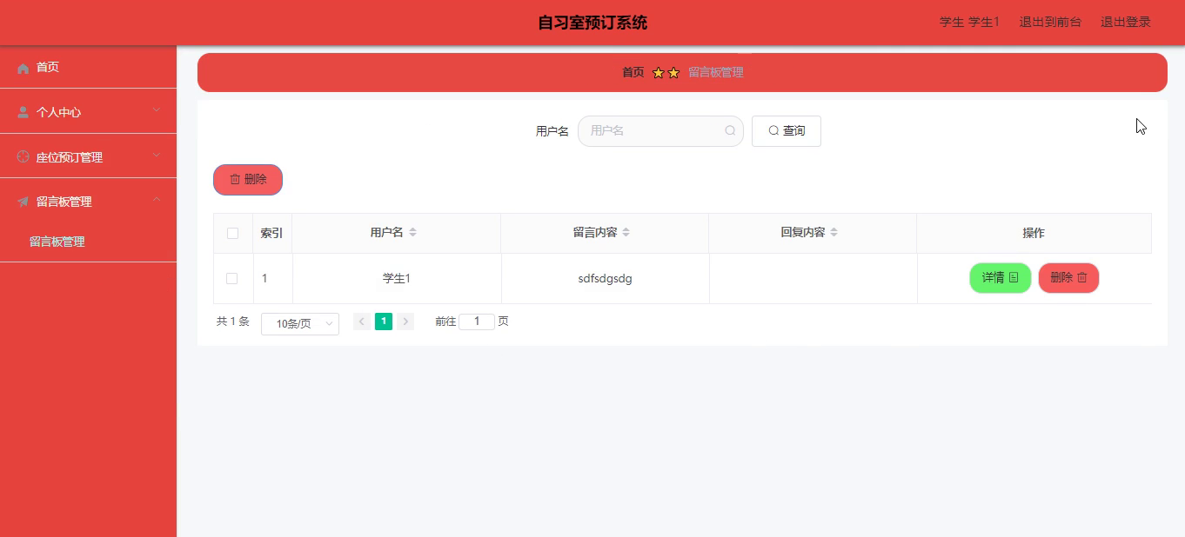Viewport: 1185px width, 537px height.
Task: Click the person icon beside 个人中心
Action: pos(23,112)
